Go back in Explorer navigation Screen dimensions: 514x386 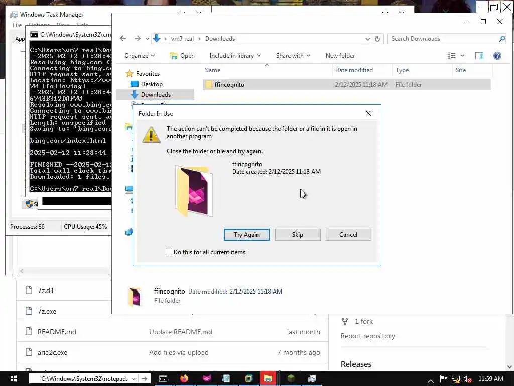click(x=123, y=38)
